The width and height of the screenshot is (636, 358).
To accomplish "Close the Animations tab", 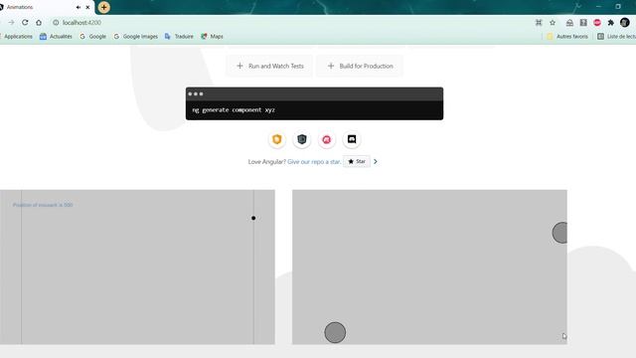I will [x=87, y=7].
